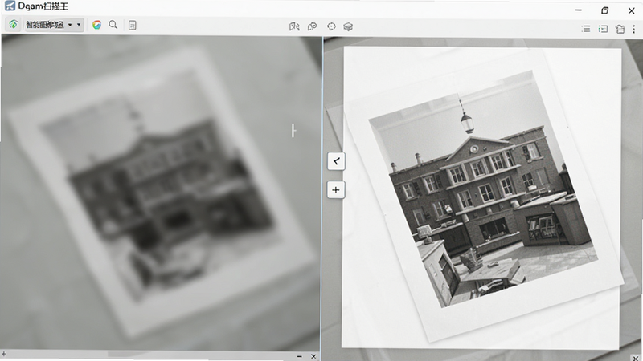The width and height of the screenshot is (643, 361).
Task: Click the clipboard export icon at top right
Action: [x=620, y=29]
